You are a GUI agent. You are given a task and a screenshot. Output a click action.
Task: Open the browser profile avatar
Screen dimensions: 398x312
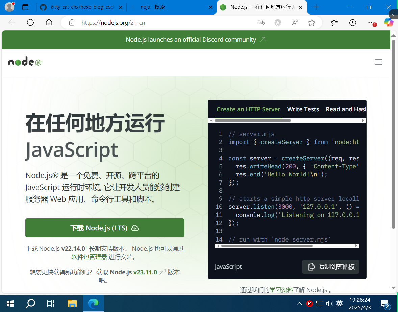[x=10, y=7]
